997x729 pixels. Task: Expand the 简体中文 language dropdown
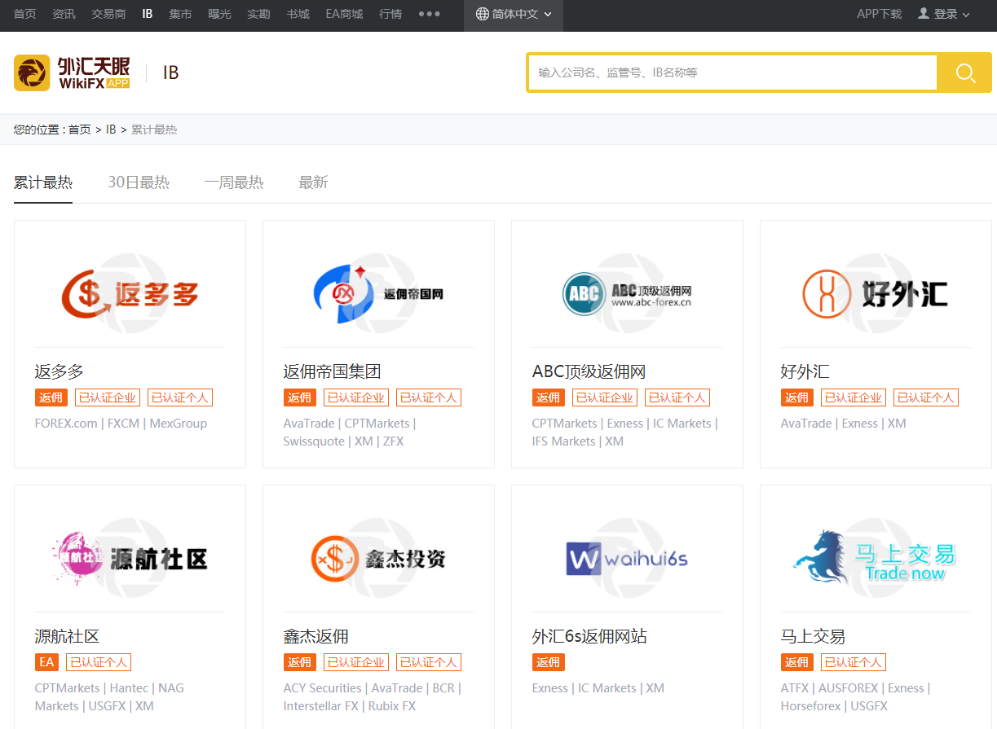point(514,14)
